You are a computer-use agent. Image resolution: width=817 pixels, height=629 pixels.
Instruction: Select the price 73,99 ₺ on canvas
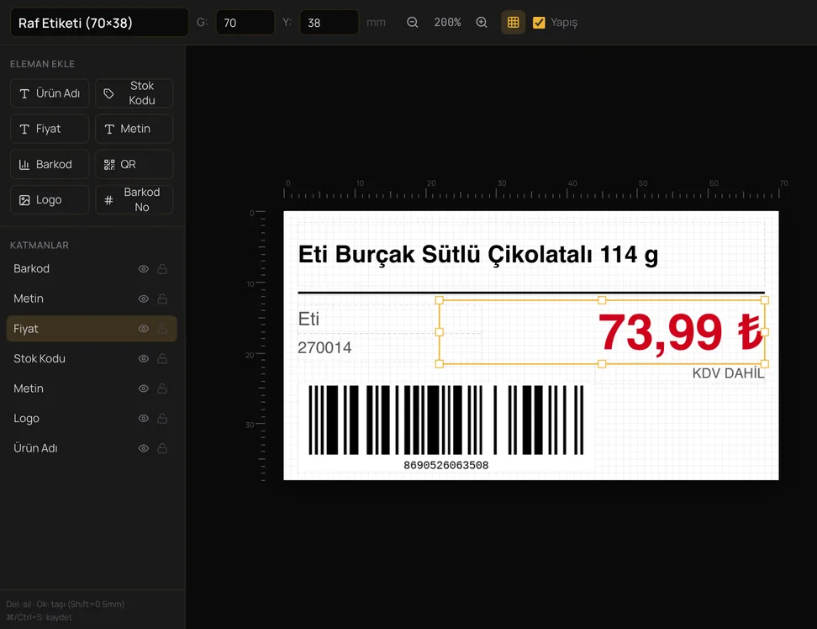(x=681, y=332)
